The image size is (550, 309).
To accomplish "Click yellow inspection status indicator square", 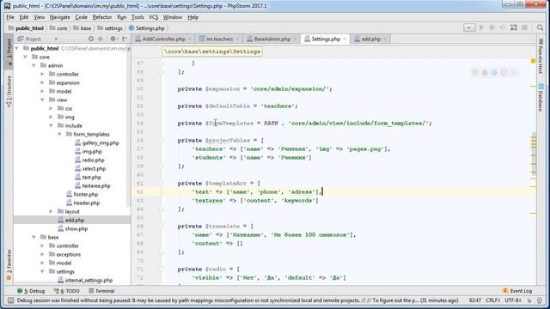I will click(533, 61).
